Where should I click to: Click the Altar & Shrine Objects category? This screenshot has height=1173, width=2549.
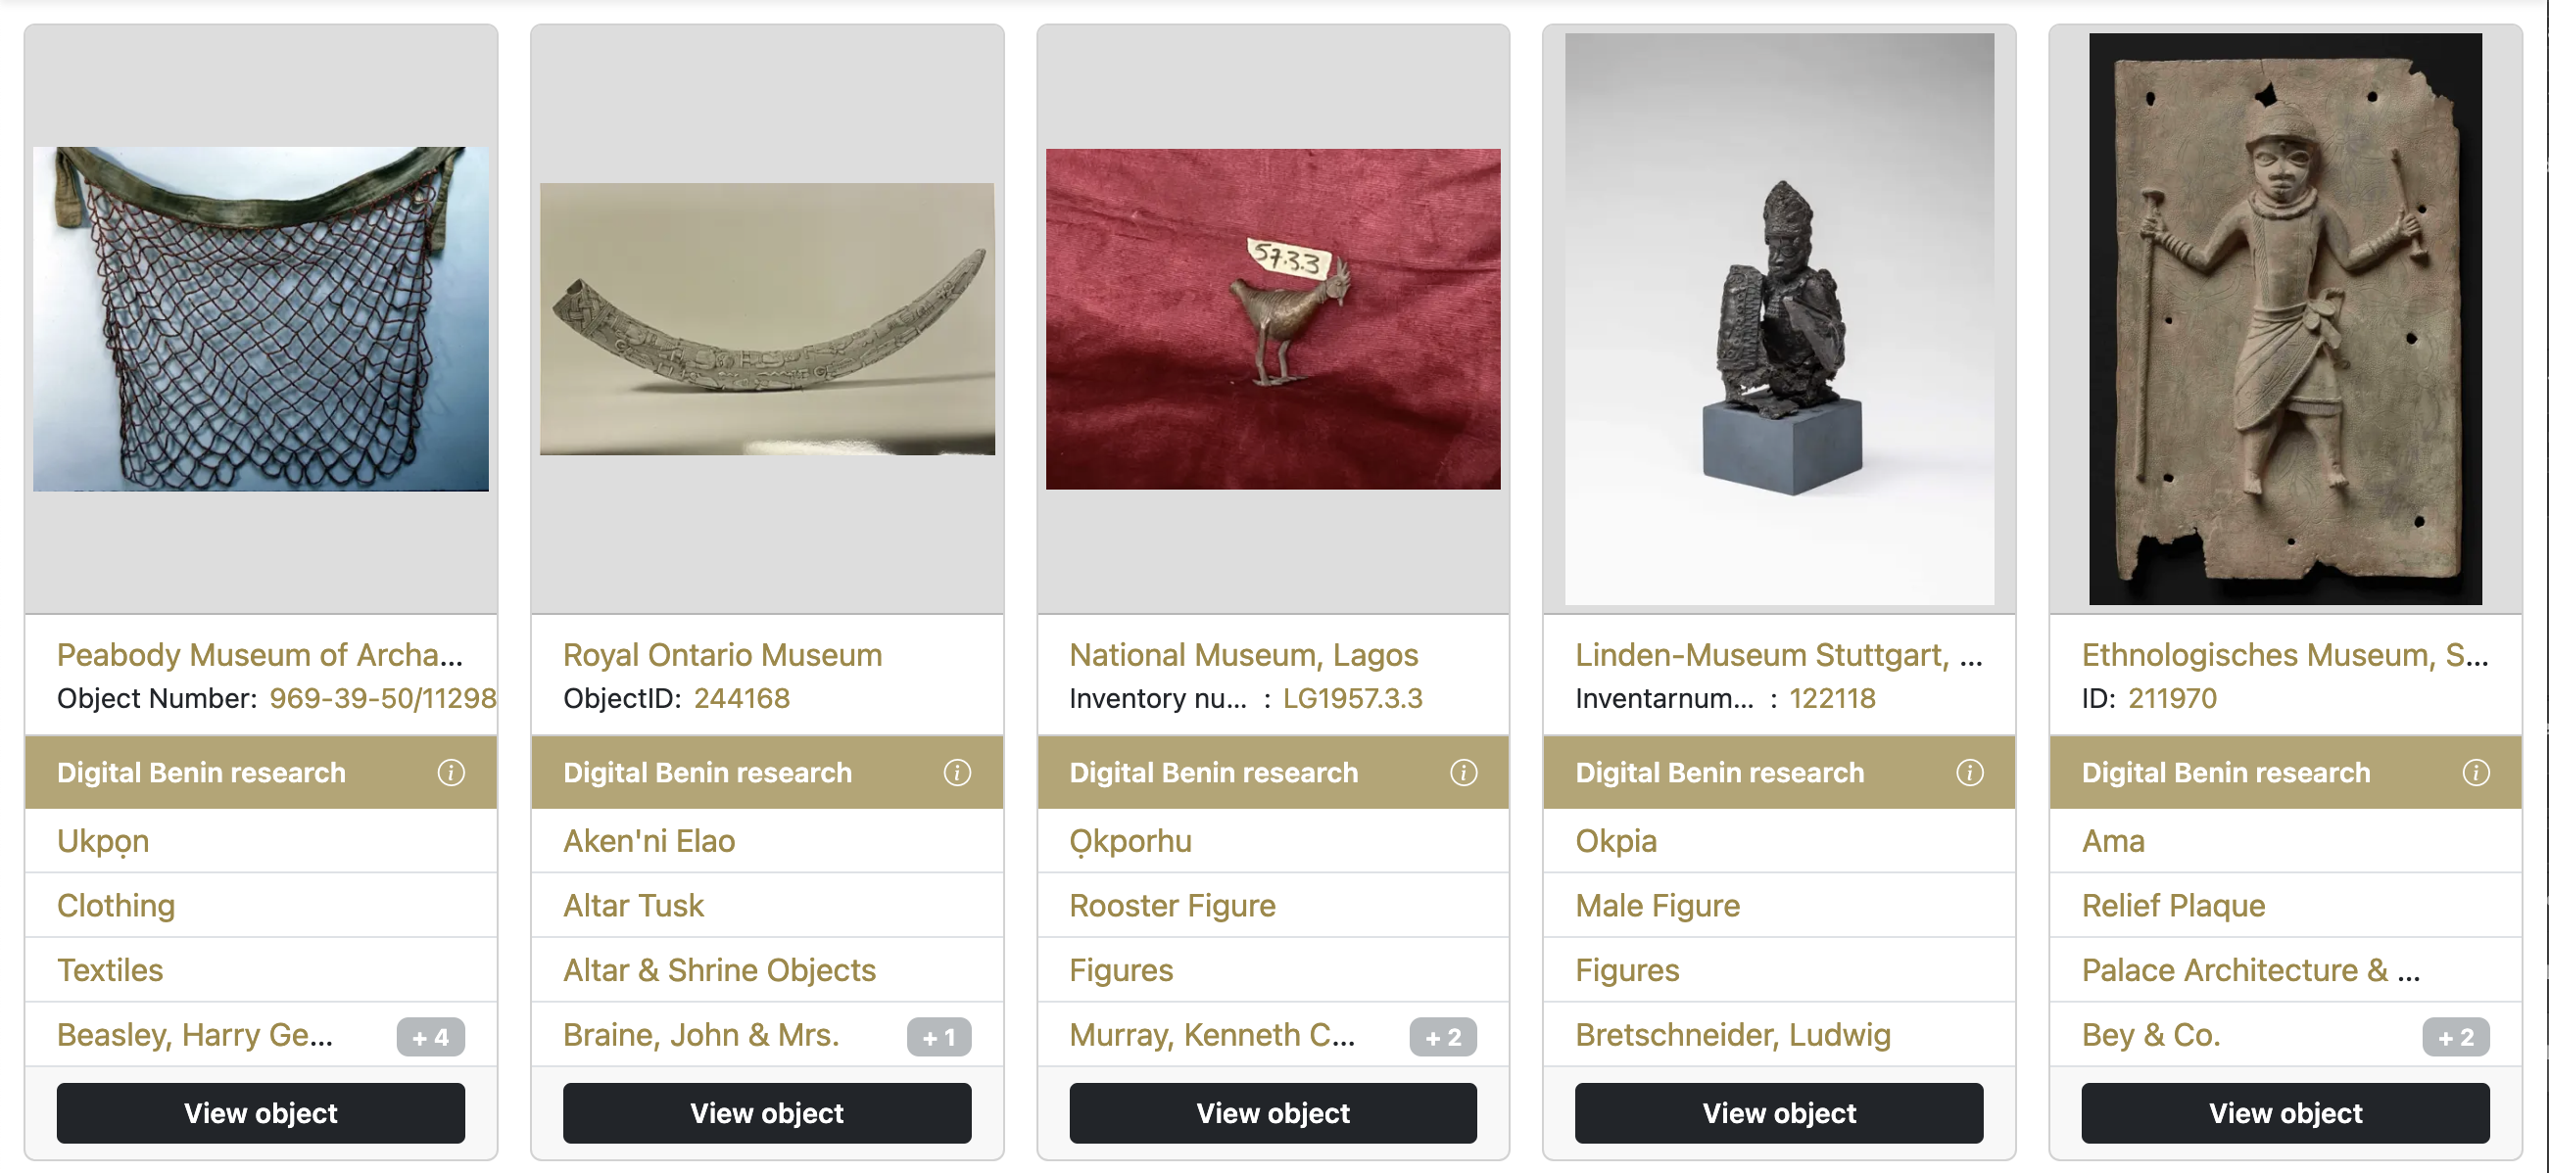[719, 969]
